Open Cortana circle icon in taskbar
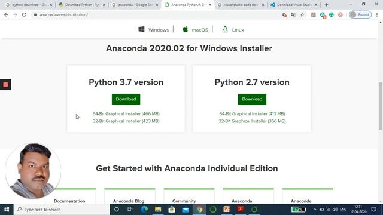This screenshot has width=383, height=215. 117,210
